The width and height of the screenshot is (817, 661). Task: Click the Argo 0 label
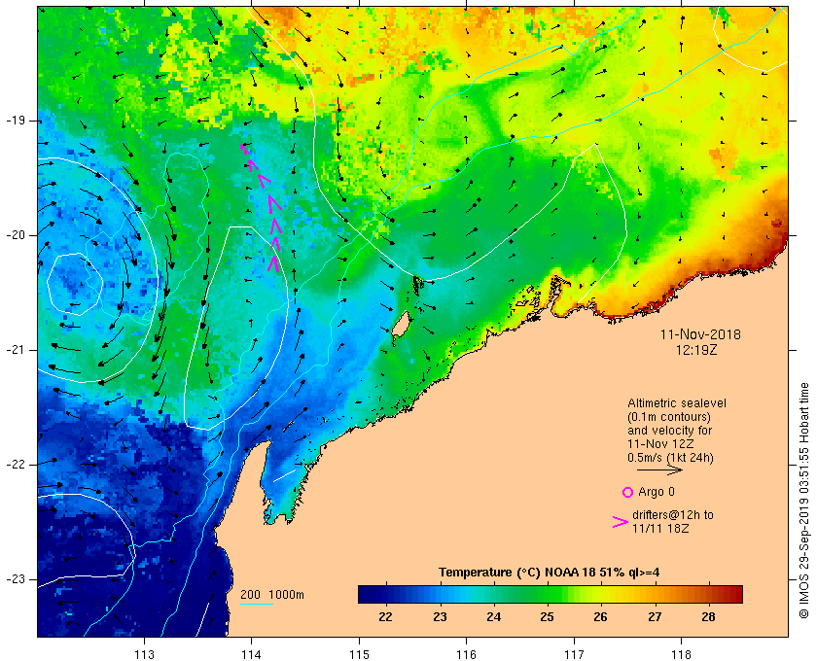point(656,492)
